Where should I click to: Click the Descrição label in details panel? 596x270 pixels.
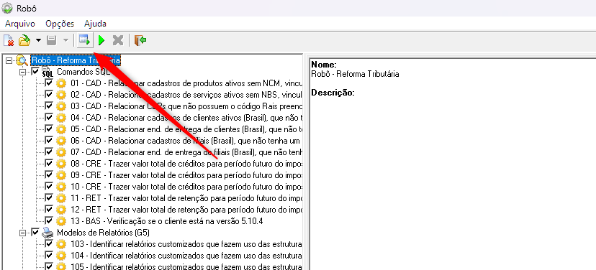[333, 93]
